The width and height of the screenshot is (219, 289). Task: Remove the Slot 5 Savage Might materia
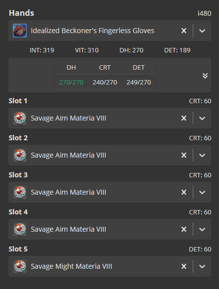pyautogui.click(x=184, y=266)
